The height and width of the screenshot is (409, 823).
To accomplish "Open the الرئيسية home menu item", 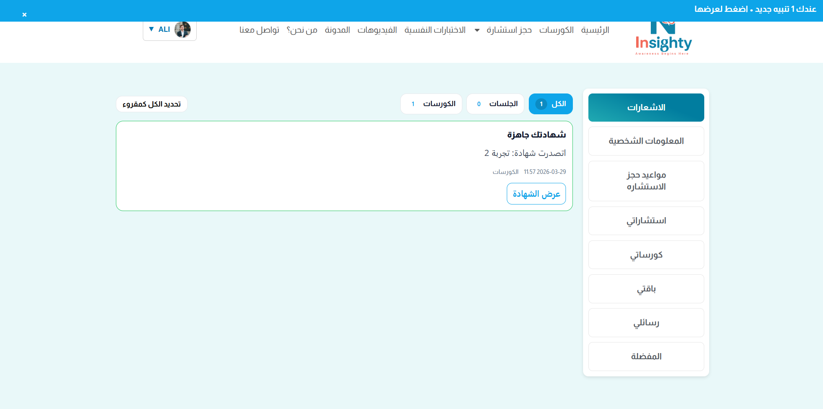I will point(595,30).
